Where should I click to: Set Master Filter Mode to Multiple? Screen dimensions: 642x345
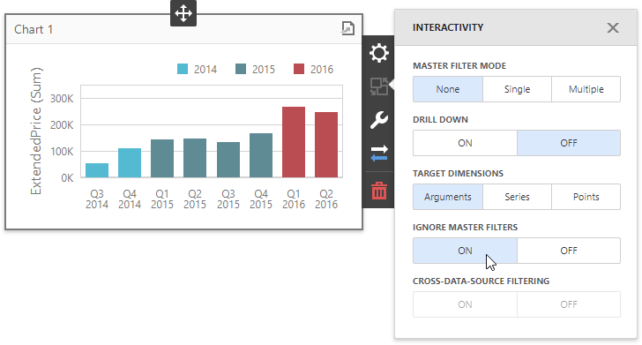click(586, 89)
